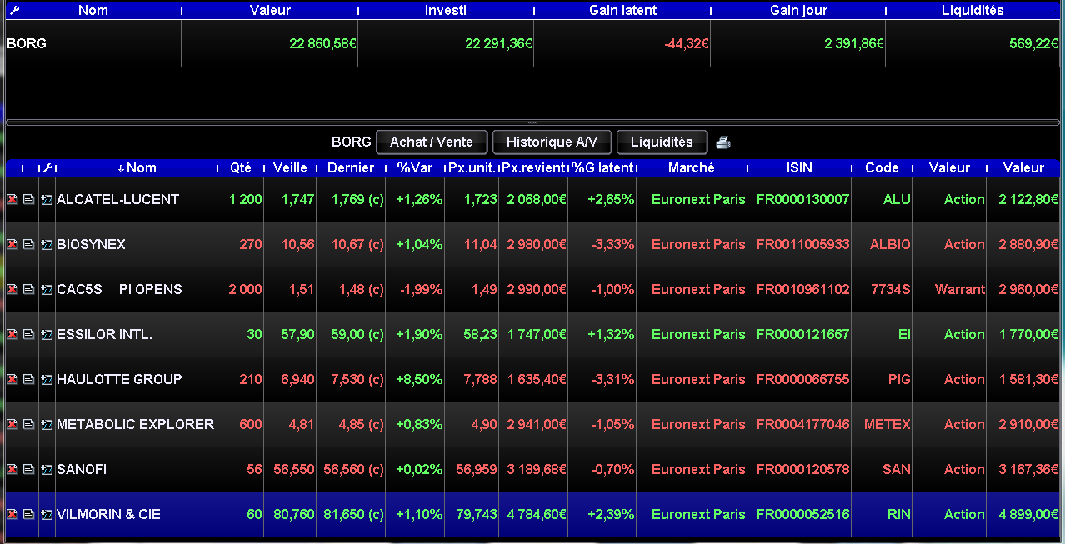Open the chart icon for SANOFI
This screenshot has width=1065, height=544.
[x=46, y=470]
